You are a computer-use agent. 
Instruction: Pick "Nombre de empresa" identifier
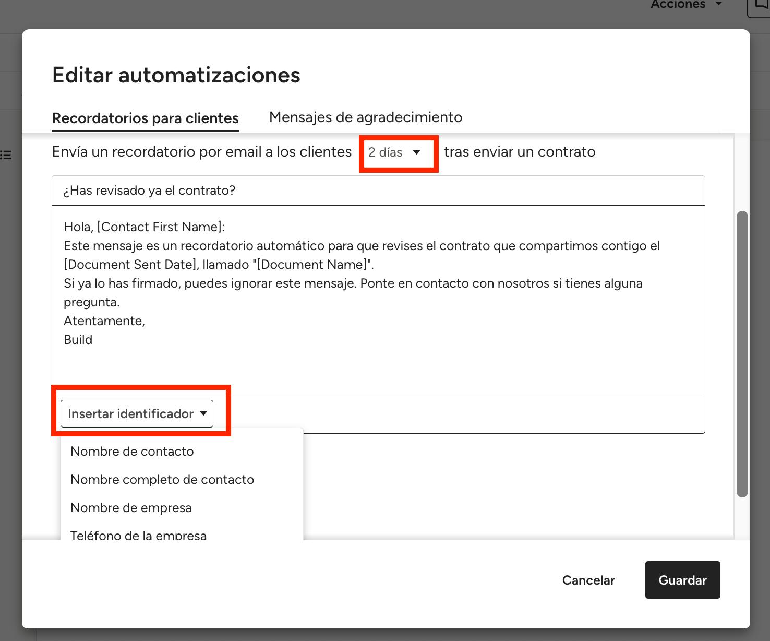coord(131,508)
